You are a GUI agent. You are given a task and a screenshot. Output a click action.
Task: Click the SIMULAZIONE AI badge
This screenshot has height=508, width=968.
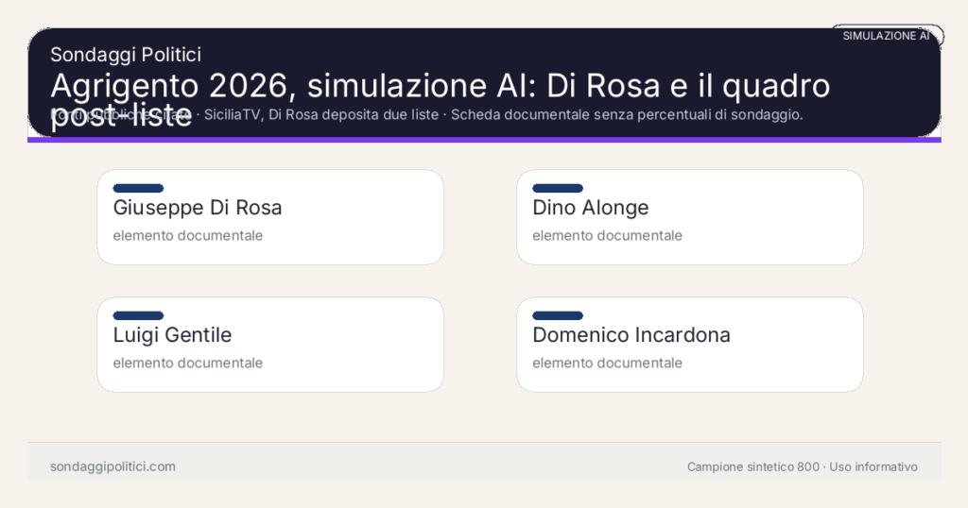pos(886,36)
